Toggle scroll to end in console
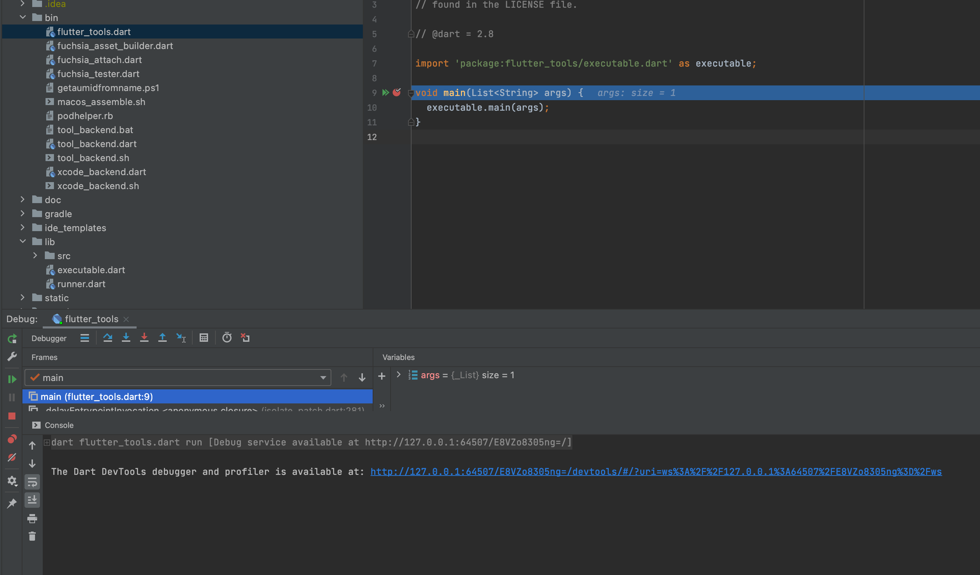 [x=32, y=500]
